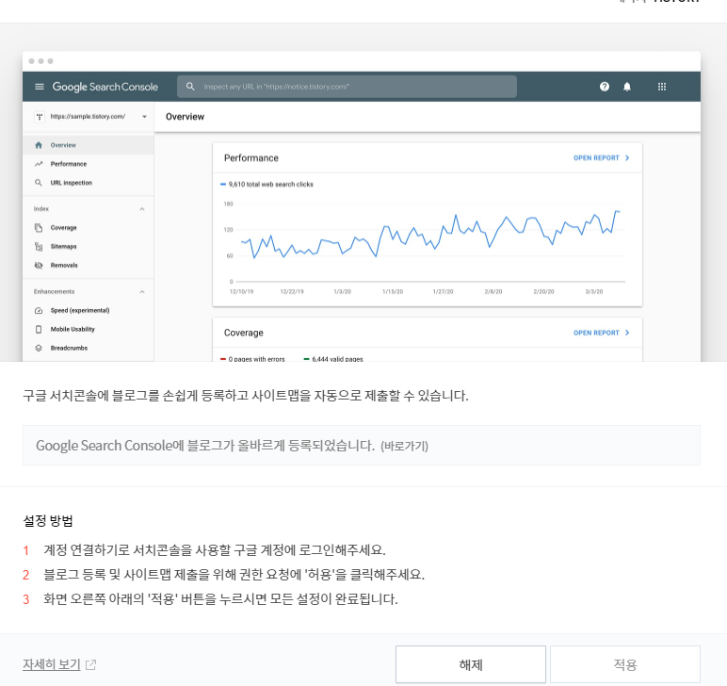Click the Overview page title

point(185,117)
